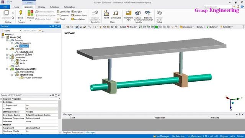Click the find magnifier icon next to Duplicate

pyautogui.click(x=13, y=18)
